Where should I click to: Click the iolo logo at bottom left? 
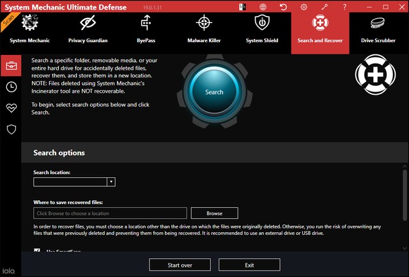tap(8, 271)
